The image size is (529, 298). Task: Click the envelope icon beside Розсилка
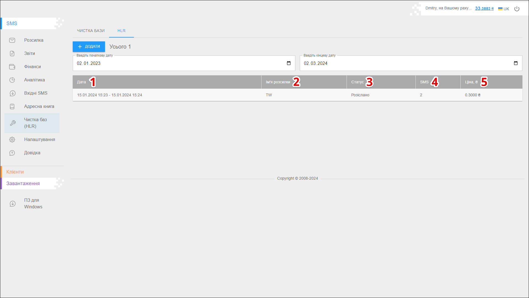coord(12,40)
